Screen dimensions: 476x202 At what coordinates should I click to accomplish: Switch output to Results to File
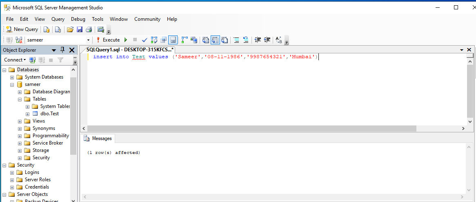click(225, 40)
